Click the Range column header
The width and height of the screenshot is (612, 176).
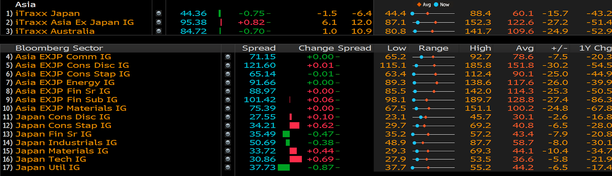(x=433, y=48)
